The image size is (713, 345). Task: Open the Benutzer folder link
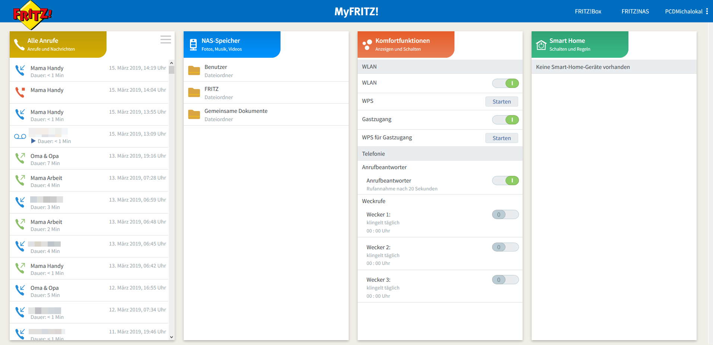pos(216,67)
